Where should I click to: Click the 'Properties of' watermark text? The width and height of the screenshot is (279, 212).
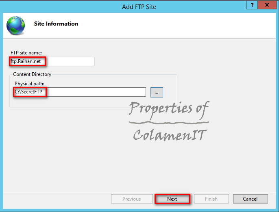click(168, 108)
